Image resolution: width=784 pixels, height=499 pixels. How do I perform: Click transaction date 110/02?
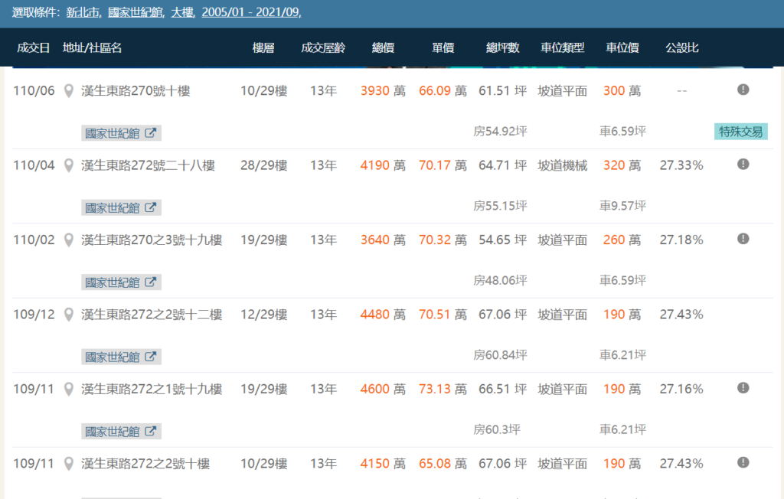point(34,240)
